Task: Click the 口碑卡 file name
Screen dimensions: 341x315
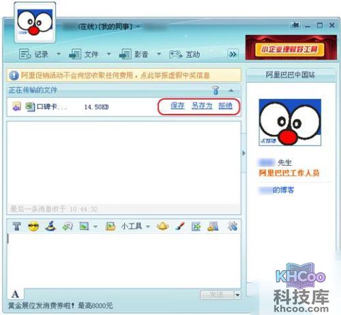Action: point(52,107)
